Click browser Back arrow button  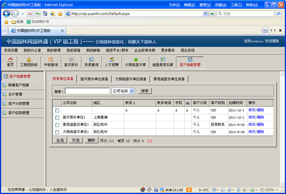coord(7,13)
